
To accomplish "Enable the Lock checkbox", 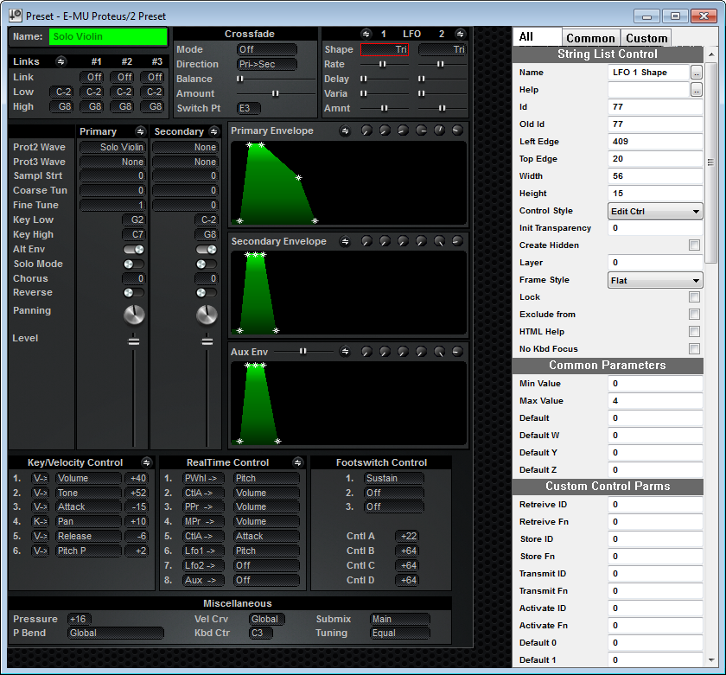I will tap(694, 296).
